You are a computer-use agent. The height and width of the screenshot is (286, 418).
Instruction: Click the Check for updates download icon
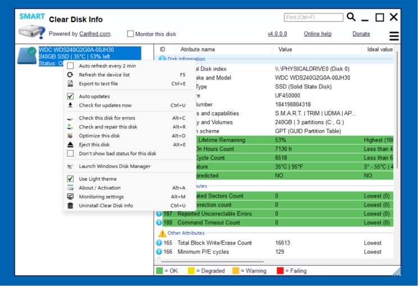tap(70, 105)
